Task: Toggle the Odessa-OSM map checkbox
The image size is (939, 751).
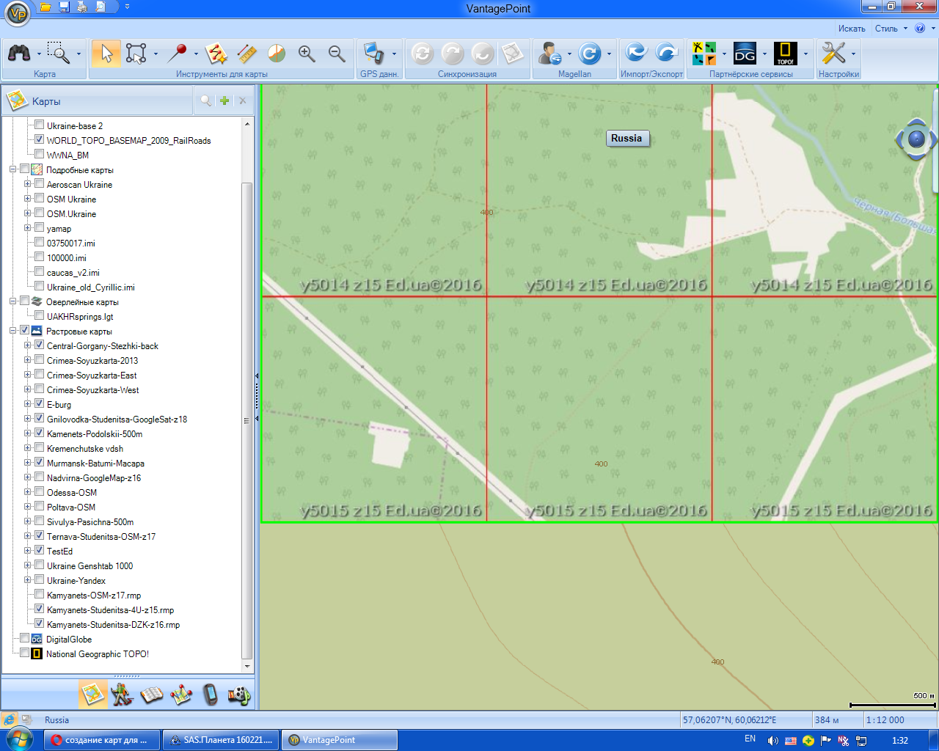Action: pyautogui.click(x=40, y=492)
